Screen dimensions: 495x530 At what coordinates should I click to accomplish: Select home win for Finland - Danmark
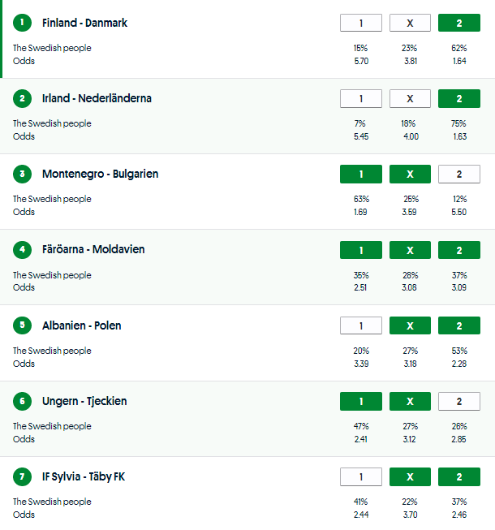360,23
